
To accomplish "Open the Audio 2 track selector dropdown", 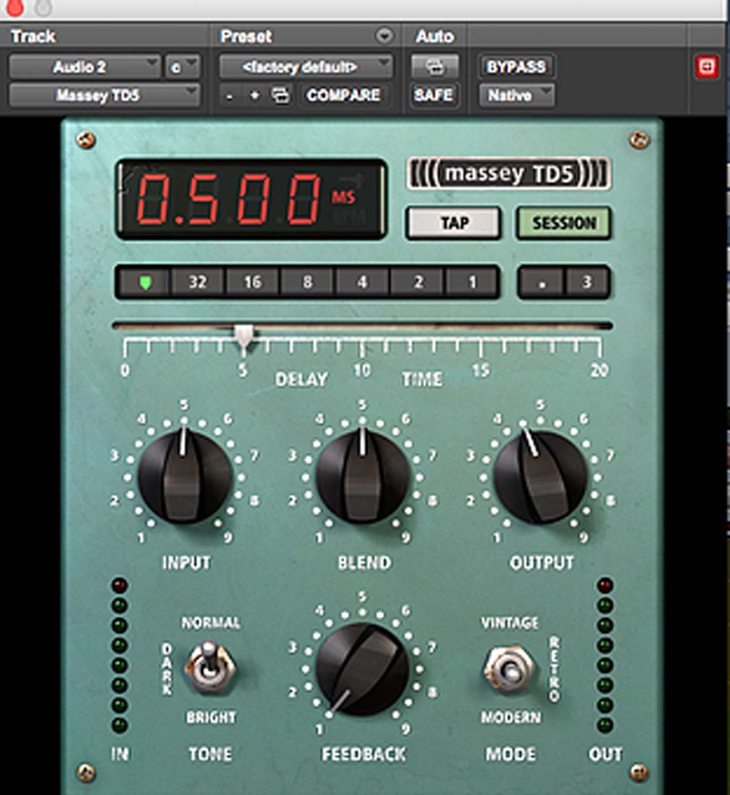I will (x=84, y=67).
